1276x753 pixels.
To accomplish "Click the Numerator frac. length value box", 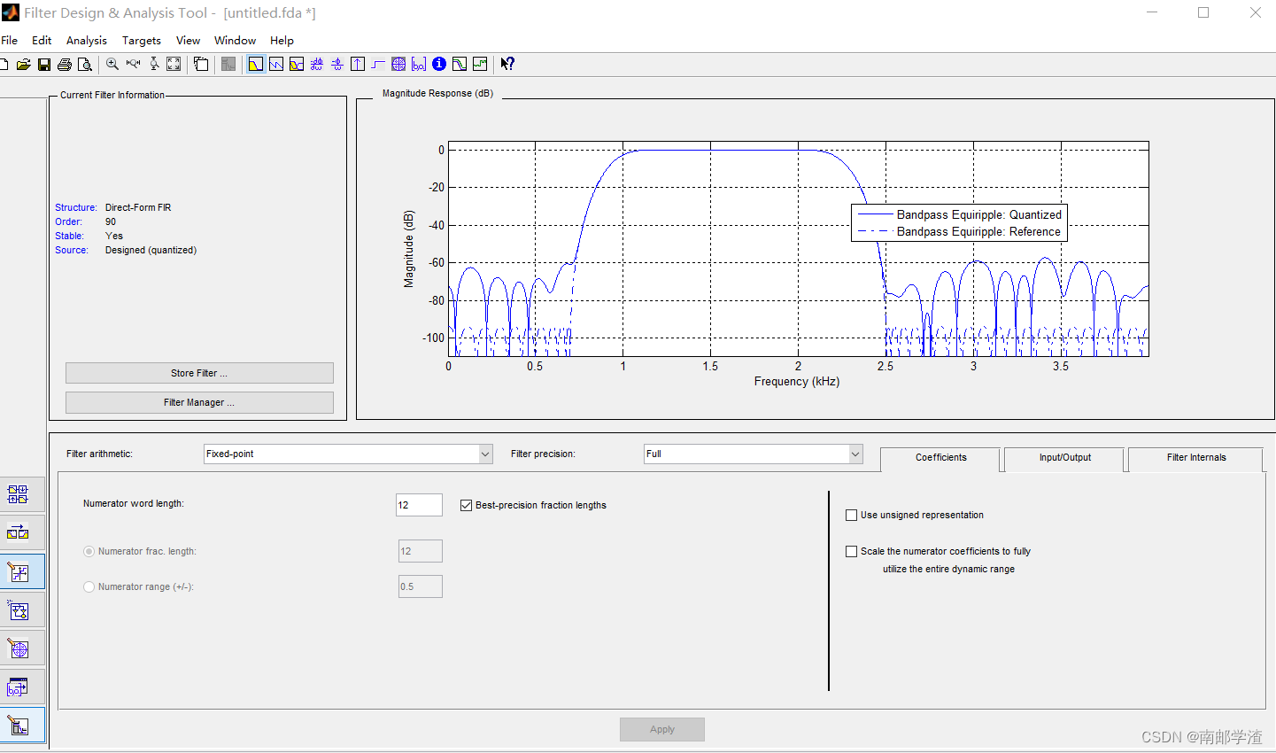I will (420, 551).
